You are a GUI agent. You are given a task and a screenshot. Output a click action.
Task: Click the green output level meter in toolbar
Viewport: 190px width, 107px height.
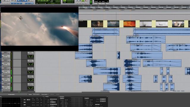click(x=91, y=2)
